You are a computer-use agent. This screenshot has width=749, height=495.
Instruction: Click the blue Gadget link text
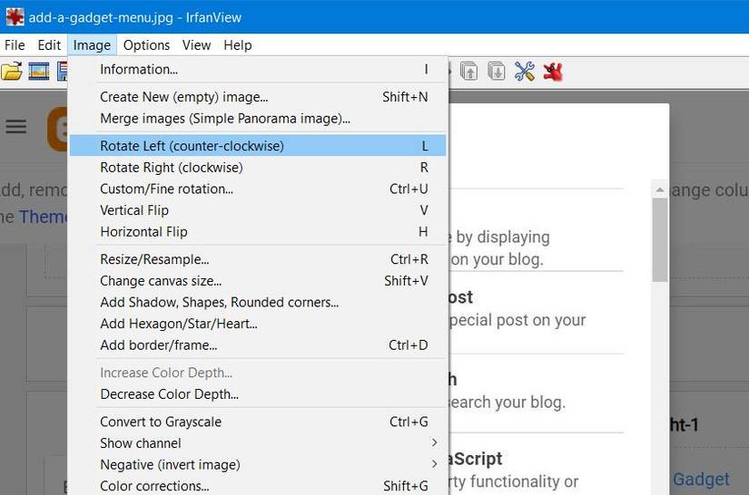701,480
